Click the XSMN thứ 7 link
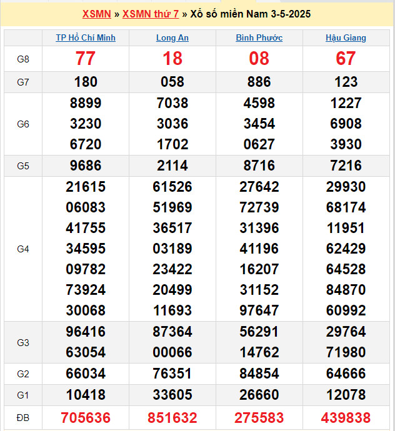395x431 pixels. pos(151,14)
